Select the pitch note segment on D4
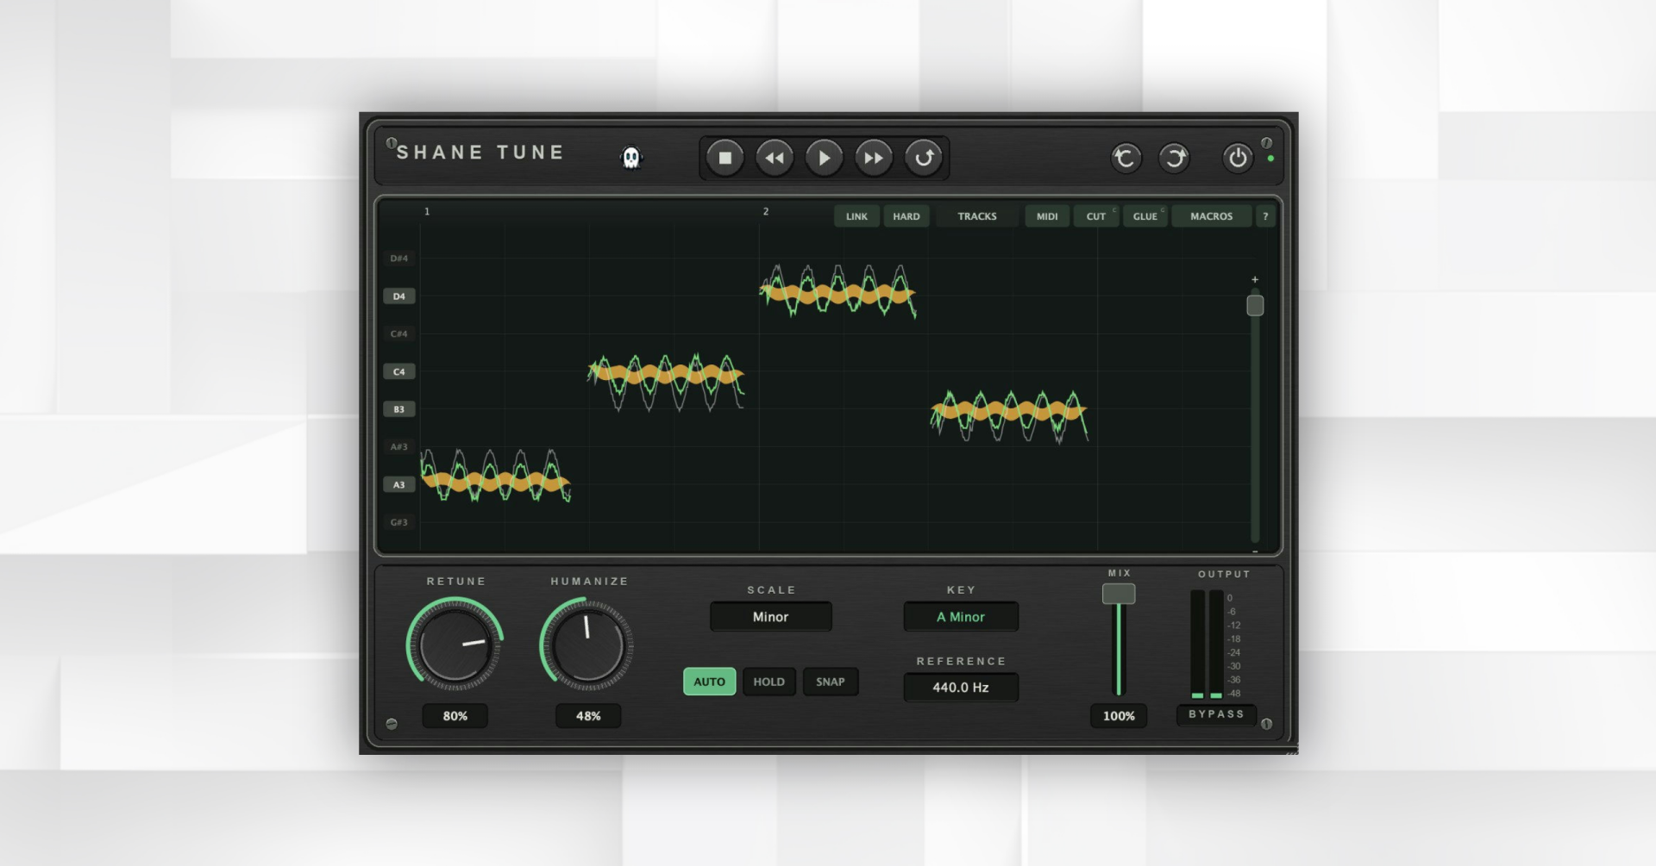 click(837, 295)
